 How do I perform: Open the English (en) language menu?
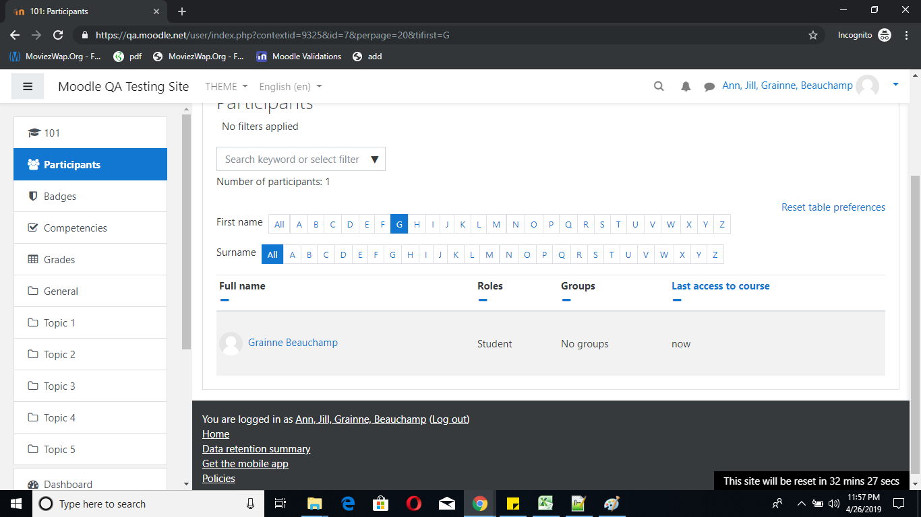pyautogui.click(x=291, y=86)
